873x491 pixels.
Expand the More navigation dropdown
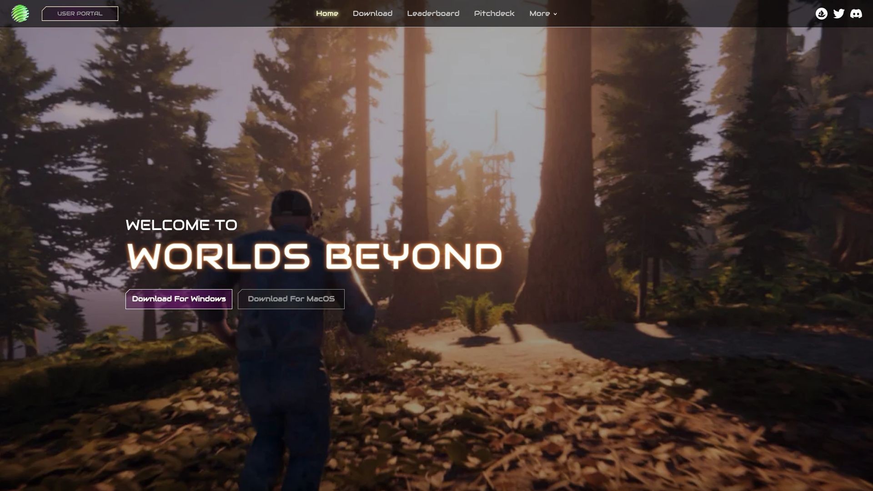point(542,14)
